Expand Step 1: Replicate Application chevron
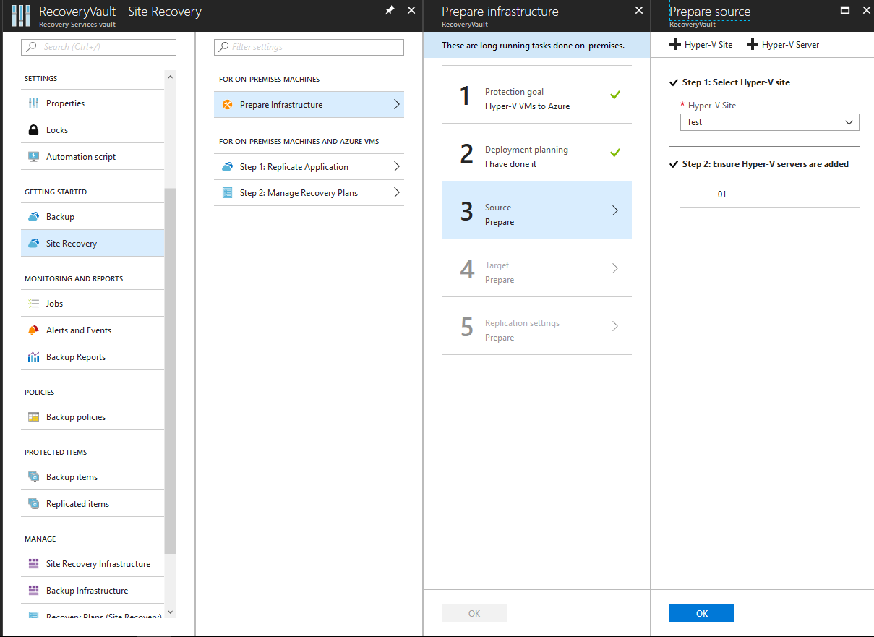This screenshot has width=874, height=637. point(396,167)
